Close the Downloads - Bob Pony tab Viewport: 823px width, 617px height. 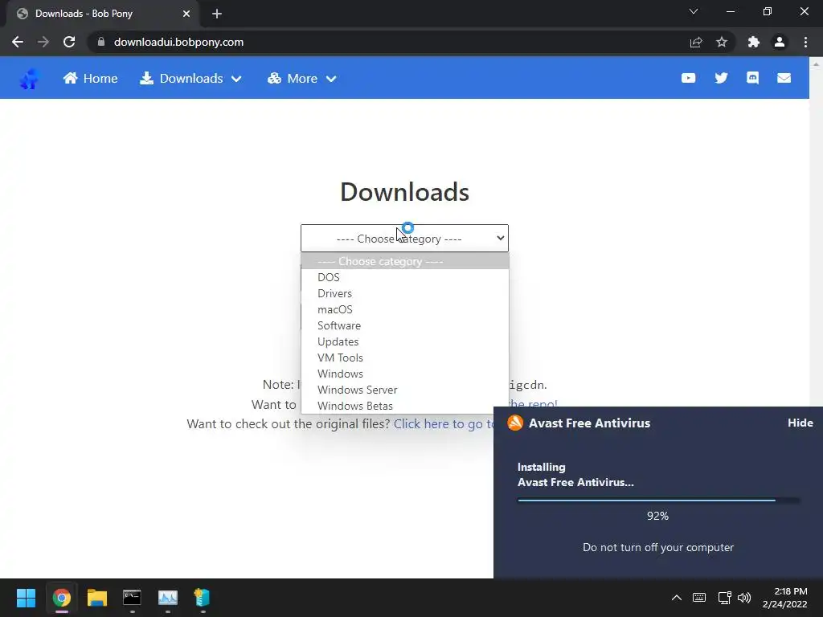pyautogui.click(x=186, y=14)
